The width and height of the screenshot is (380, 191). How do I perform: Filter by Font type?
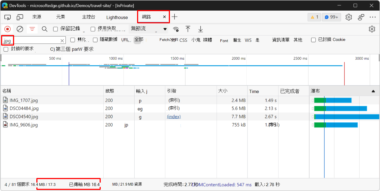tap(224, 40)
